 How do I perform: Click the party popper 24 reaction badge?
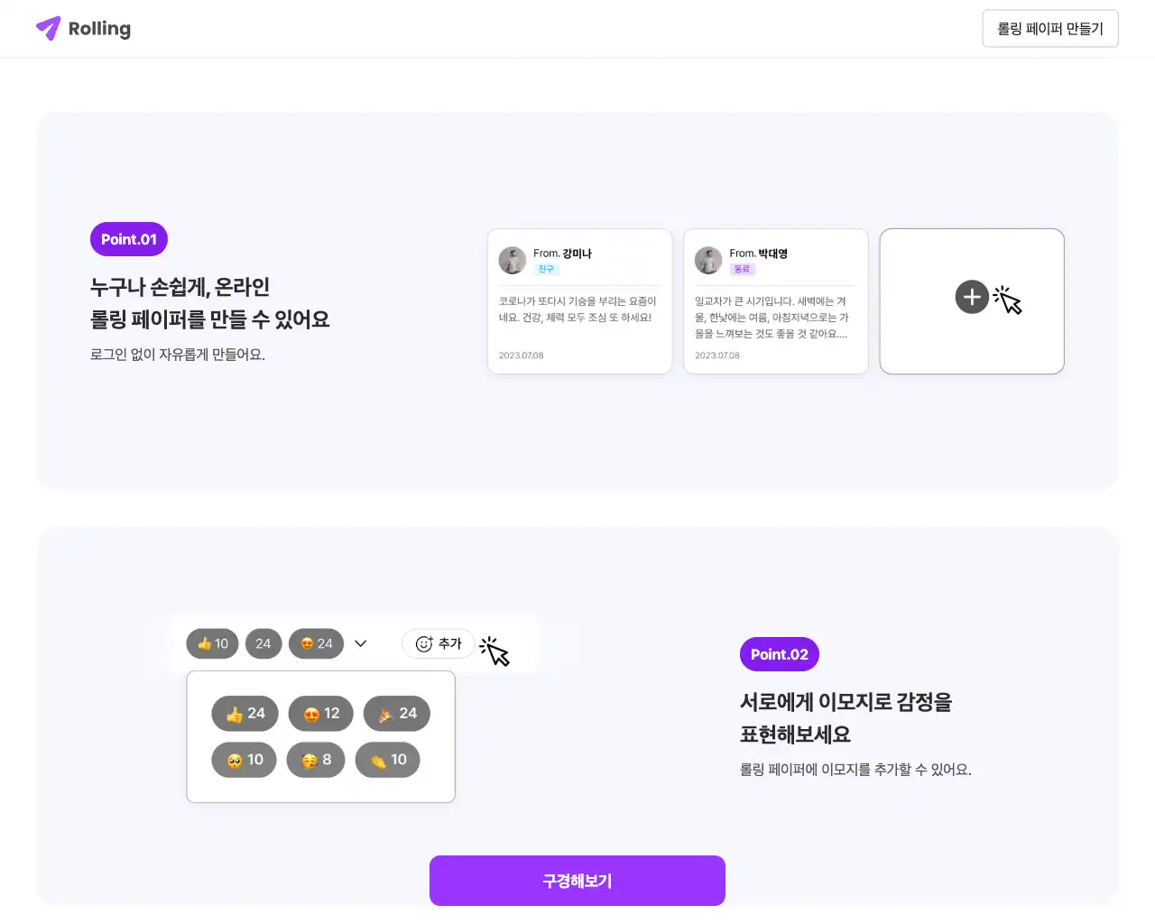(x=397, y=714)
